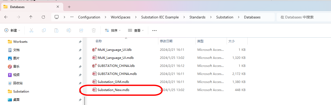Click the Rename icon in toolbar
The image size is (331, 105).
coord(69,30)
